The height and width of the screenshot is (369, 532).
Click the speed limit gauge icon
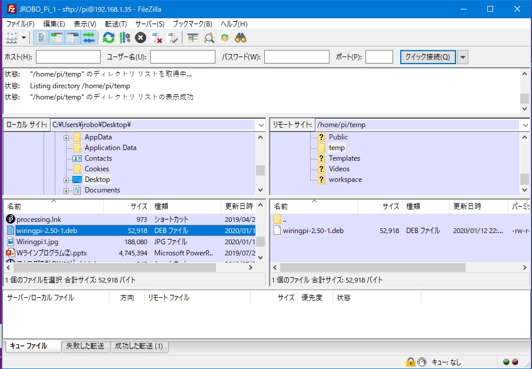pos(422,362)
